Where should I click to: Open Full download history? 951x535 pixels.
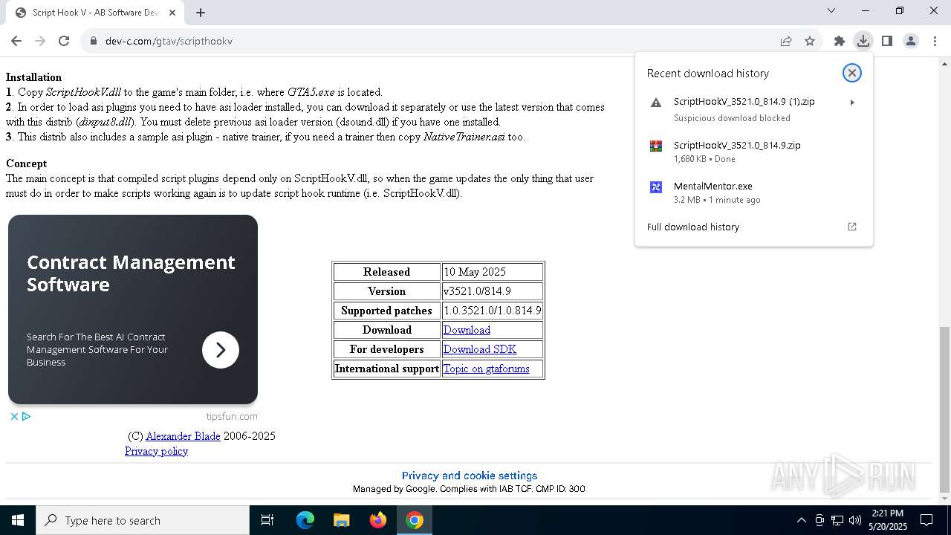[693, 227]
